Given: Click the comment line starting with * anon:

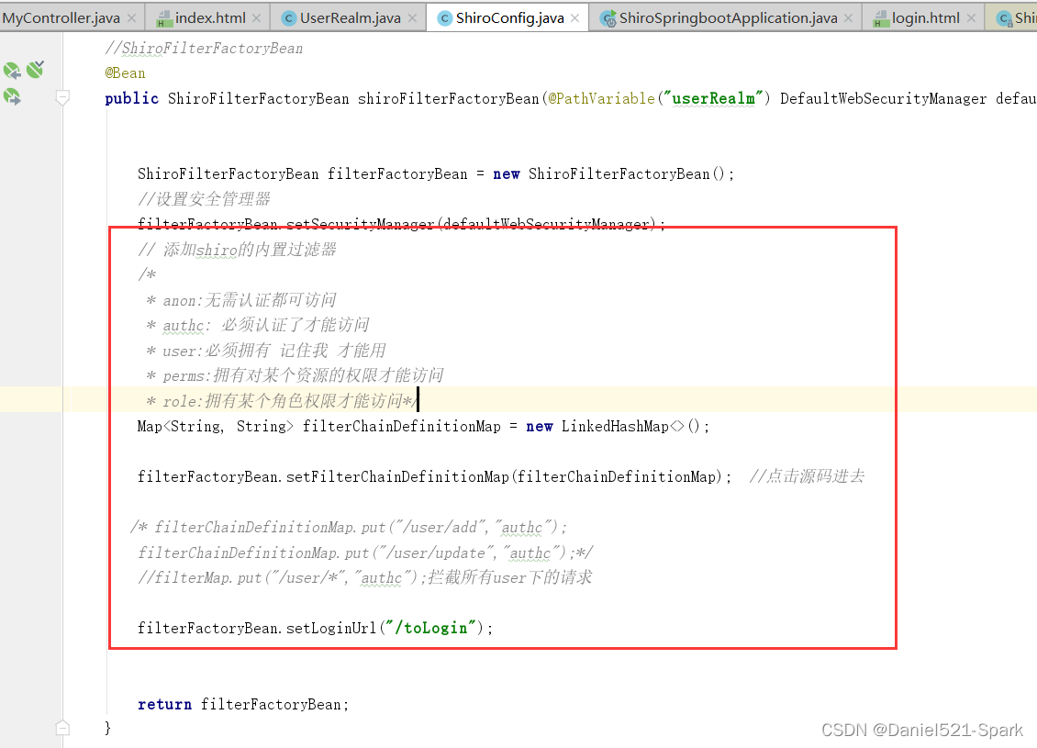Looking at the screenshot, I should pyautogui.click(x=240, y=300).
